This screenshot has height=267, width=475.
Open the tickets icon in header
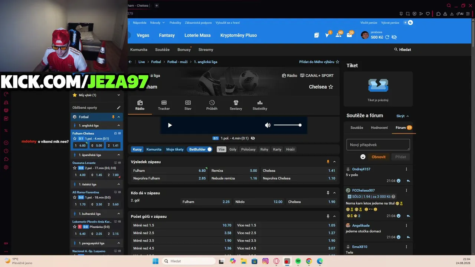tap(317, 35)
